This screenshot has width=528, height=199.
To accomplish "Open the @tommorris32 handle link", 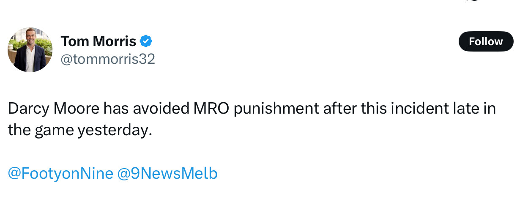I will point(108,59).
